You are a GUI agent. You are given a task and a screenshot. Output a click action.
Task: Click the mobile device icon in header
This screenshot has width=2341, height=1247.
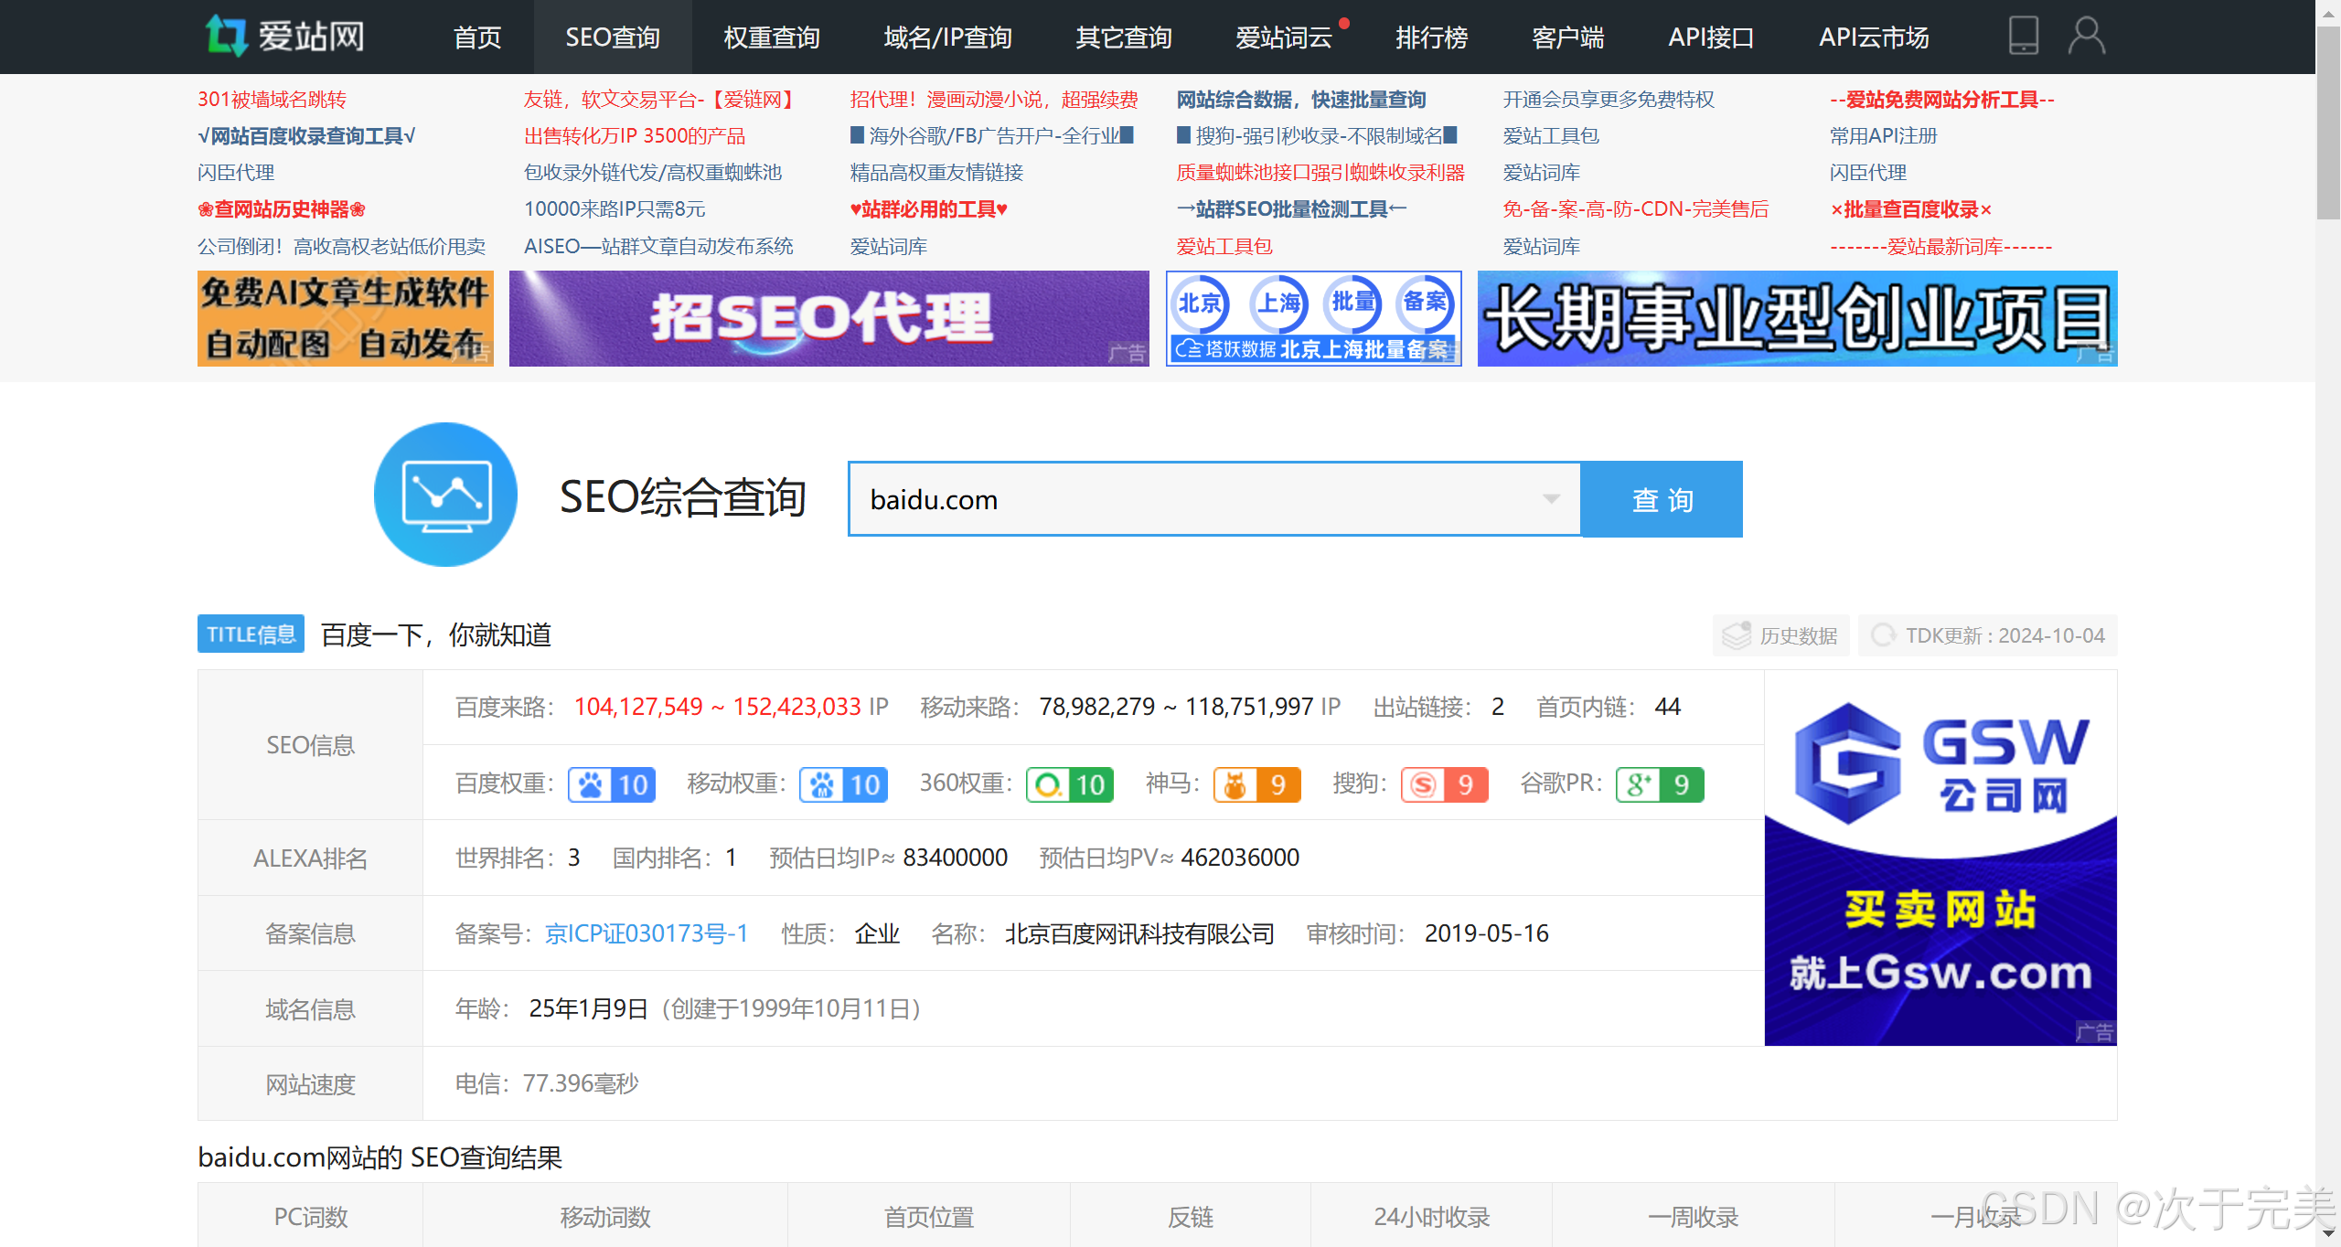click(2023, 37)
